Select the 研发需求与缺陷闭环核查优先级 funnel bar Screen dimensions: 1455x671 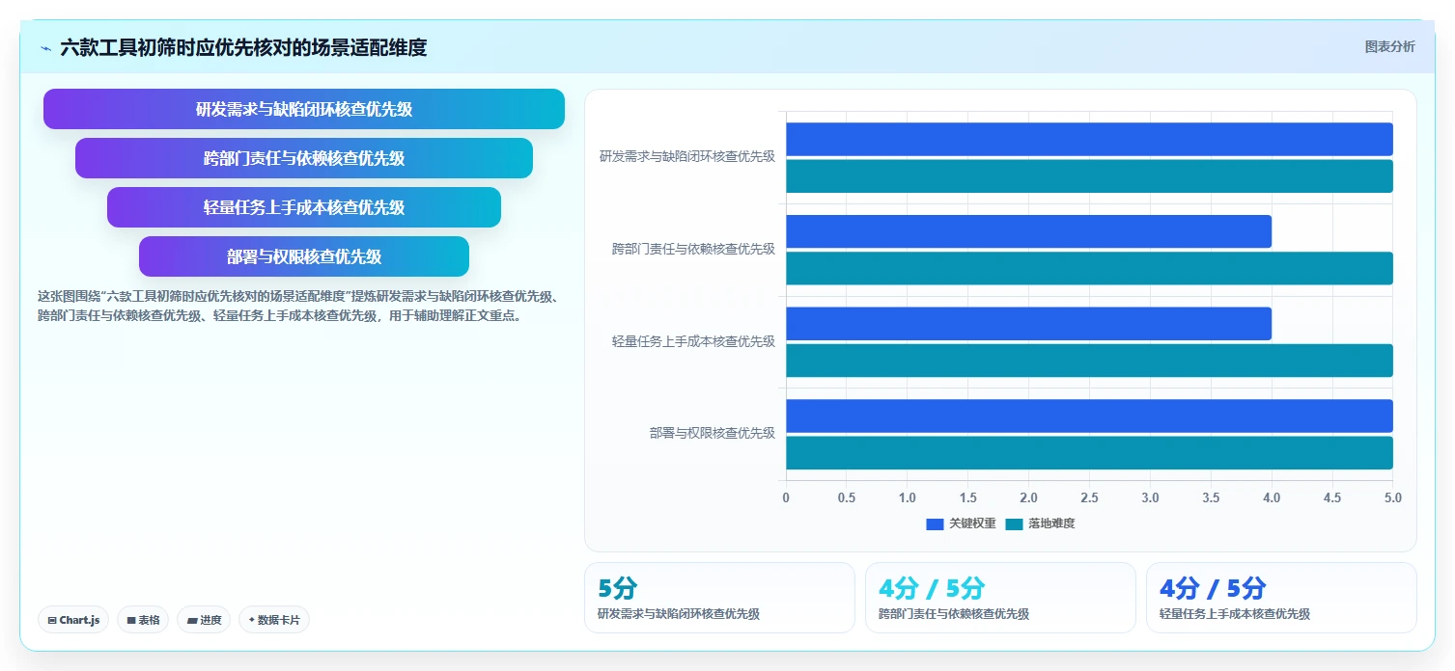click(x=304, y=109)
